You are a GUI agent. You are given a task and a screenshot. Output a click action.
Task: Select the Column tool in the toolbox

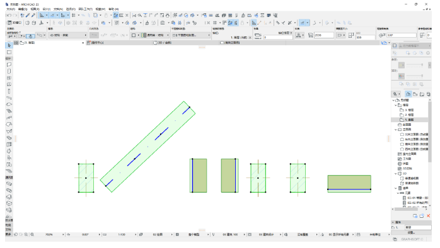9,91
